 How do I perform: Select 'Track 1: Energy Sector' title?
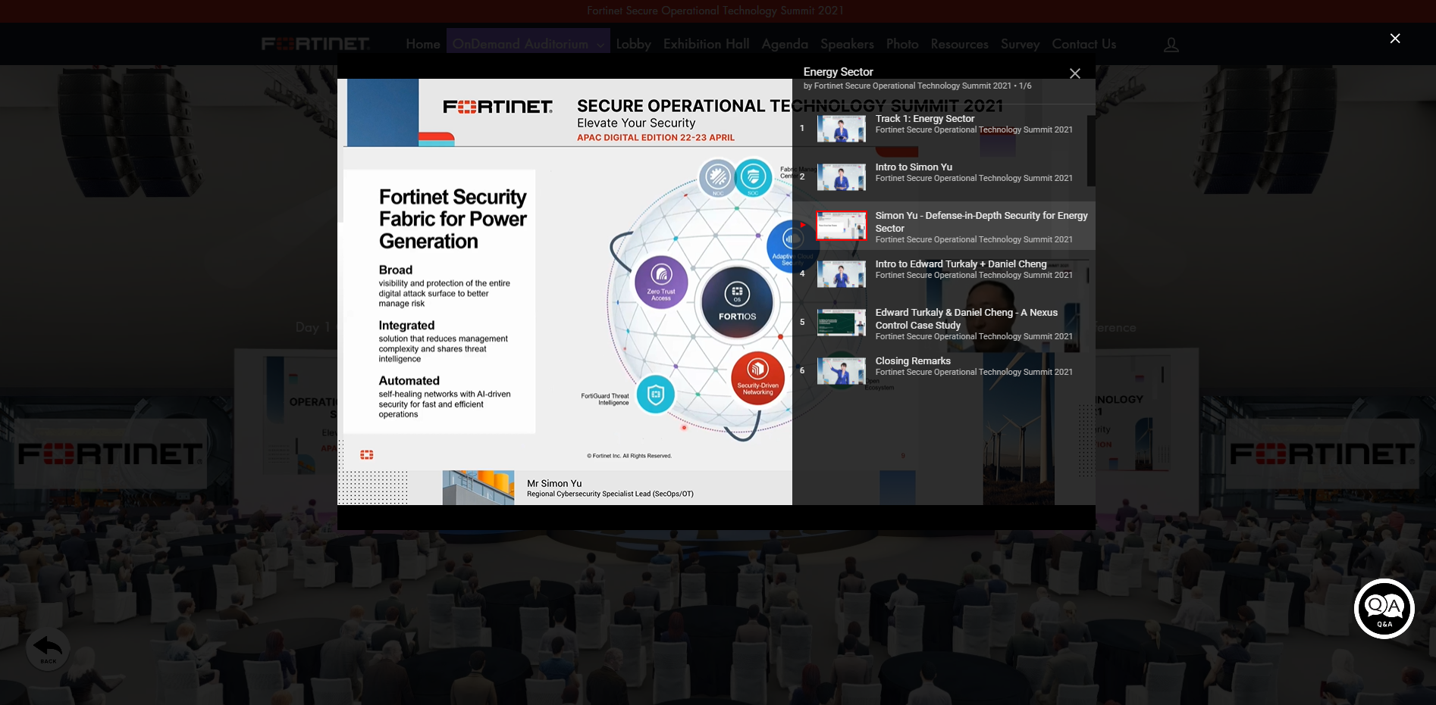(x=925, y=119)
